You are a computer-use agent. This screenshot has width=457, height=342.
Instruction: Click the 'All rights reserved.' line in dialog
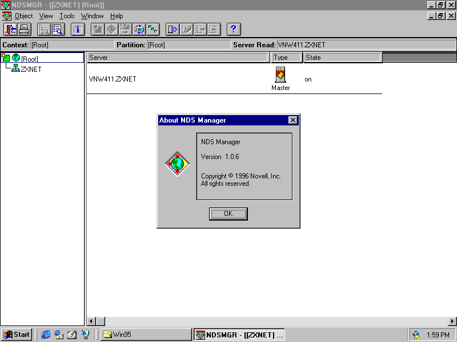pyautogui.click(x=225, y=184)
